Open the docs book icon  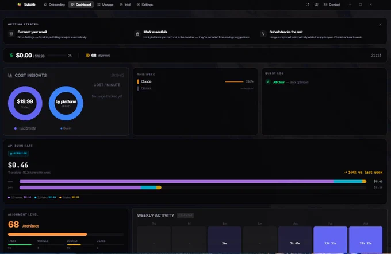[316, 5]
